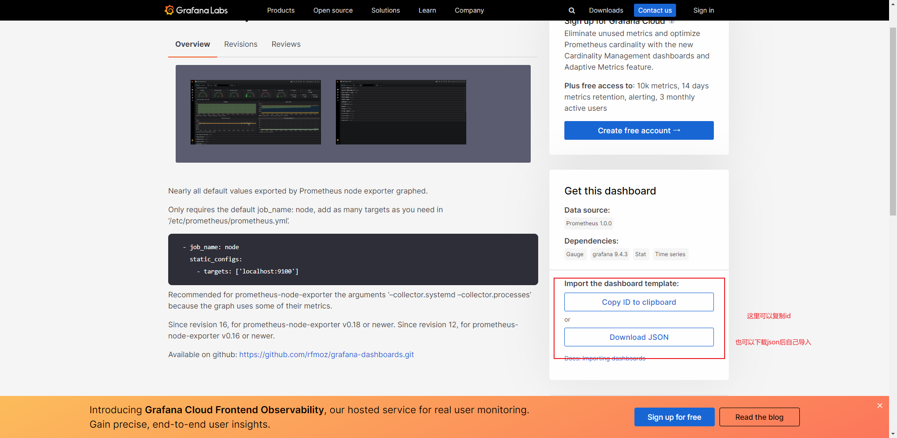Screen dimensions: 897x438
Task: Go to Downloads page
Action: point(606,10)
